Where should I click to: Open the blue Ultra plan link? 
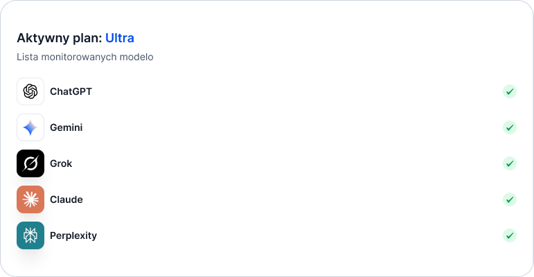120,38
